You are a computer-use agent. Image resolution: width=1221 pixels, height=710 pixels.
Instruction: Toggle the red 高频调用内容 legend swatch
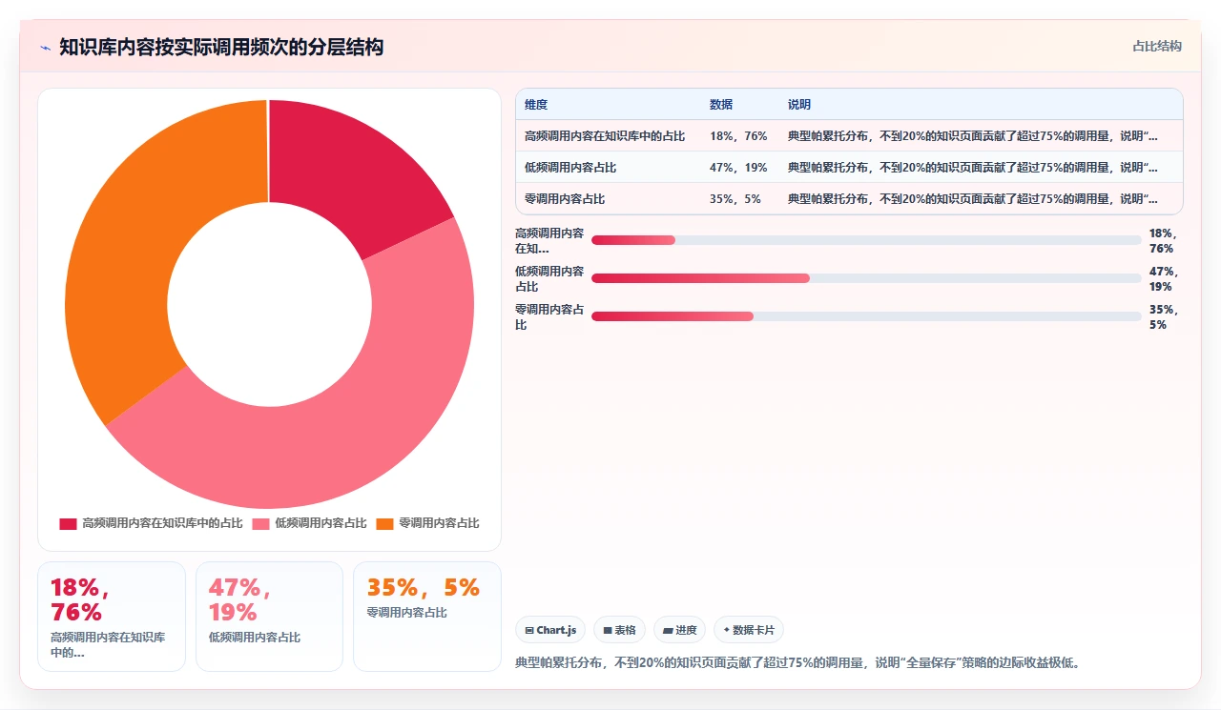pos(68,523)
